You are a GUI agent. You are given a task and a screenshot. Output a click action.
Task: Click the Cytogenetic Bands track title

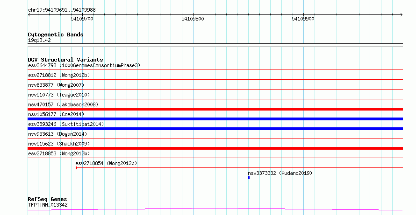point(56,35)
